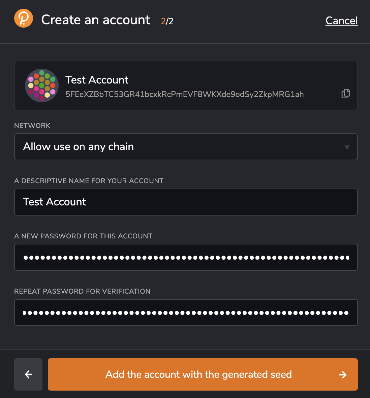Click the Cancel link
The width and height of the screenshot is (370, 398).
pyautogui.click(x=341, y=21)
